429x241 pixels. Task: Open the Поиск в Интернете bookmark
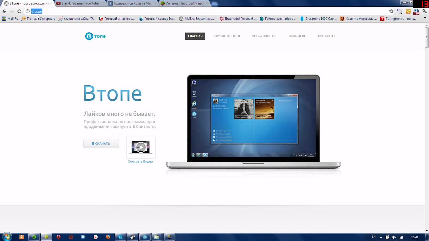(38, 19)
